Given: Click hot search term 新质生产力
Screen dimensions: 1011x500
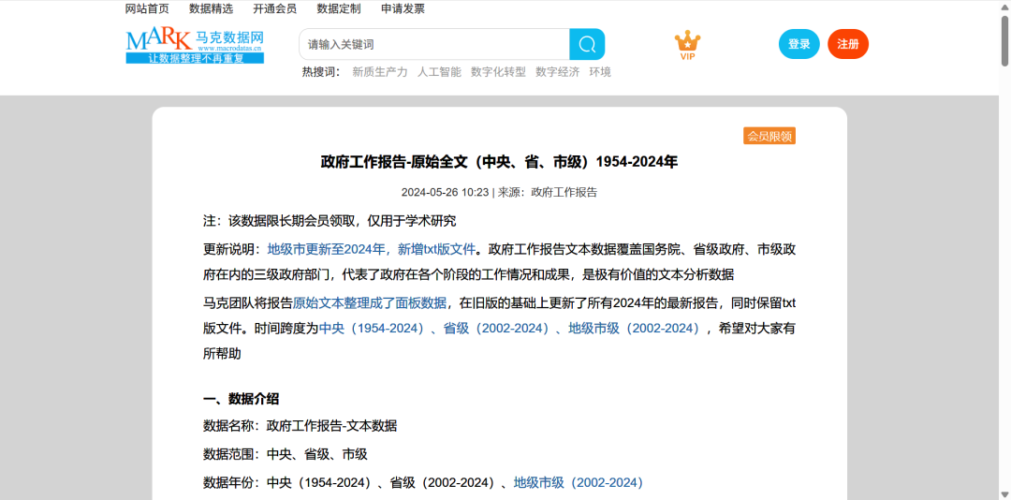Looking at the screenshot, I should (x=380, y=72).
